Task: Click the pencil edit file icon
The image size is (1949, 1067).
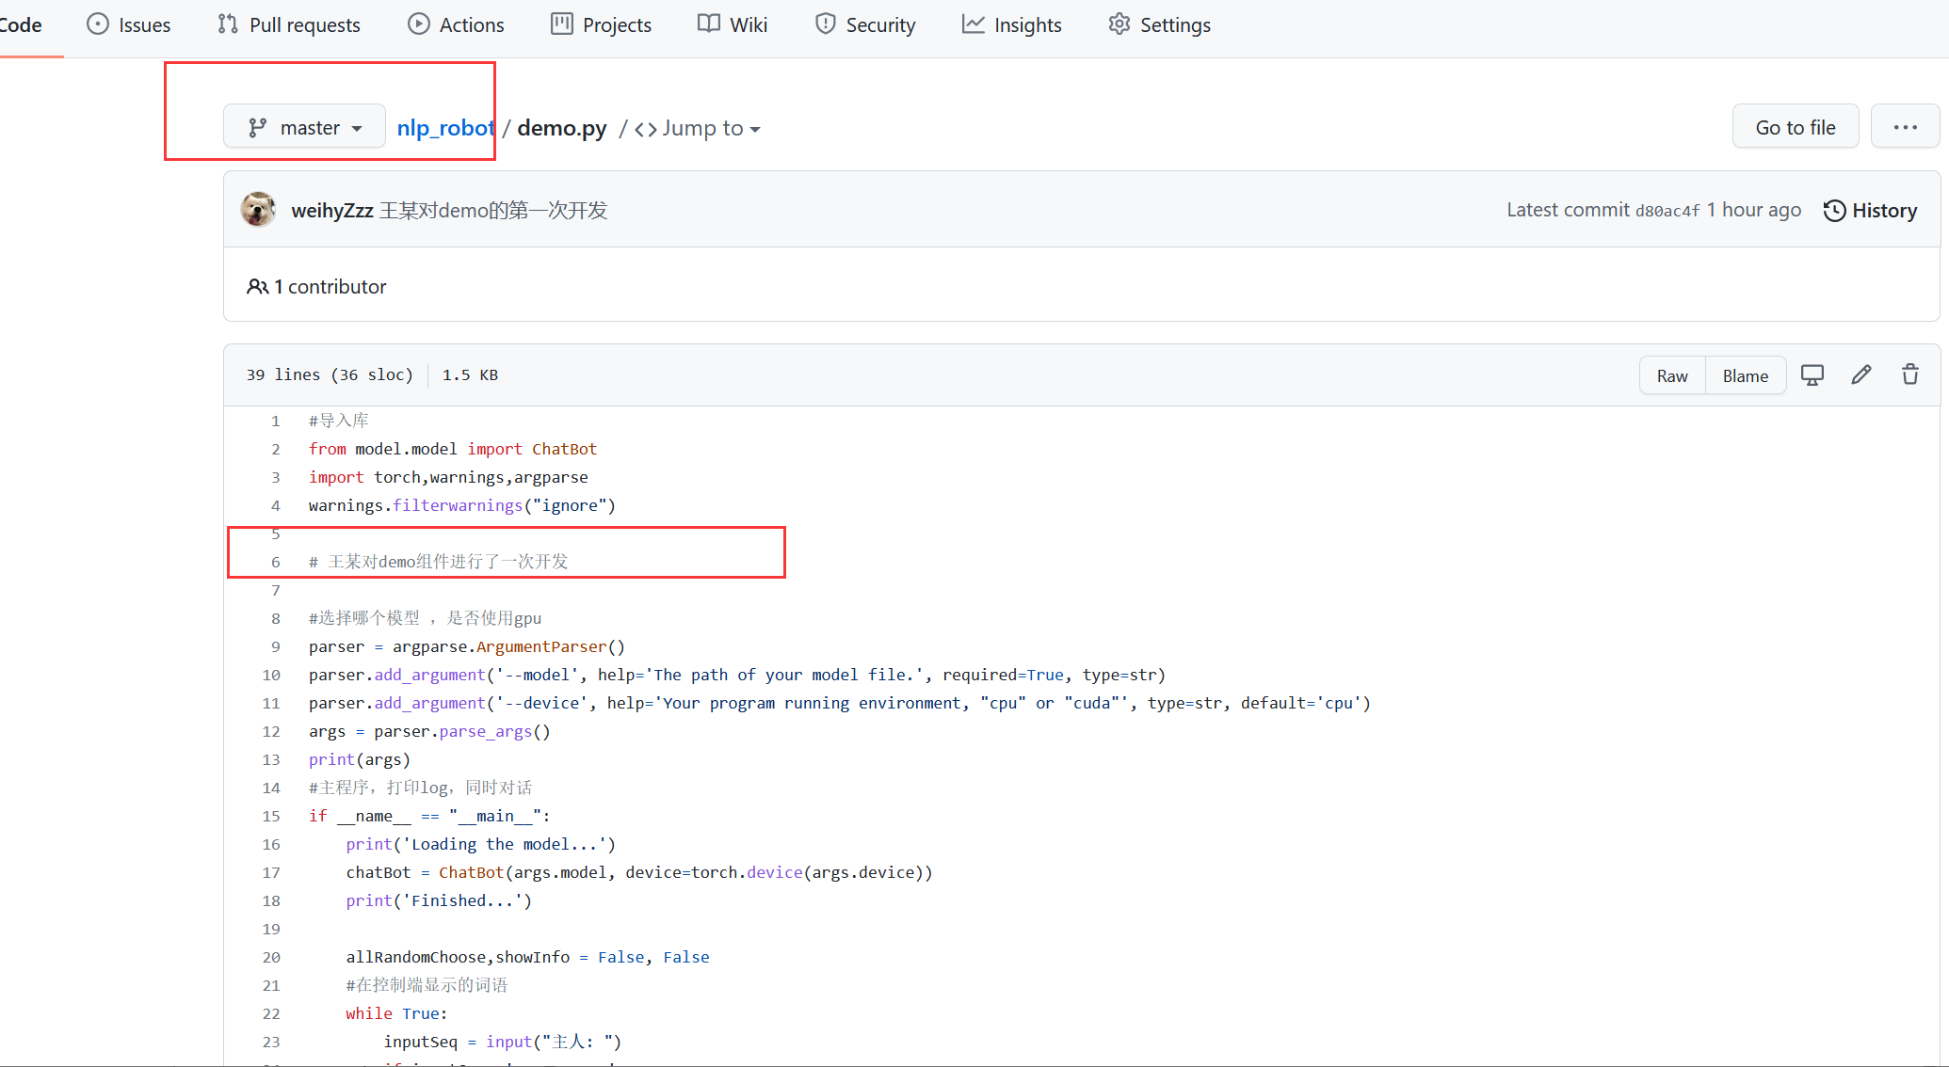Action: coord(1860,374)
